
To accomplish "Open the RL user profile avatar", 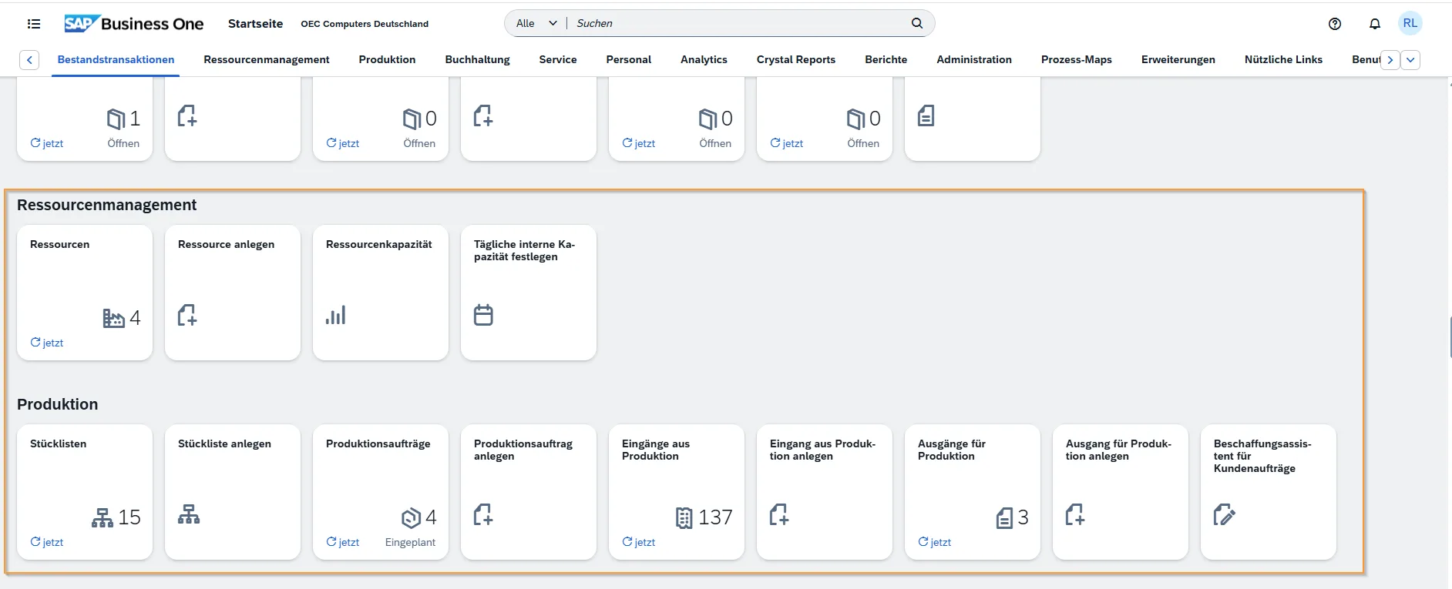I will [x=1410, y=23].
